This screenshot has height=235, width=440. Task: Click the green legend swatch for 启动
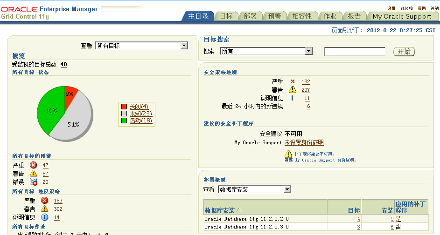124,121
